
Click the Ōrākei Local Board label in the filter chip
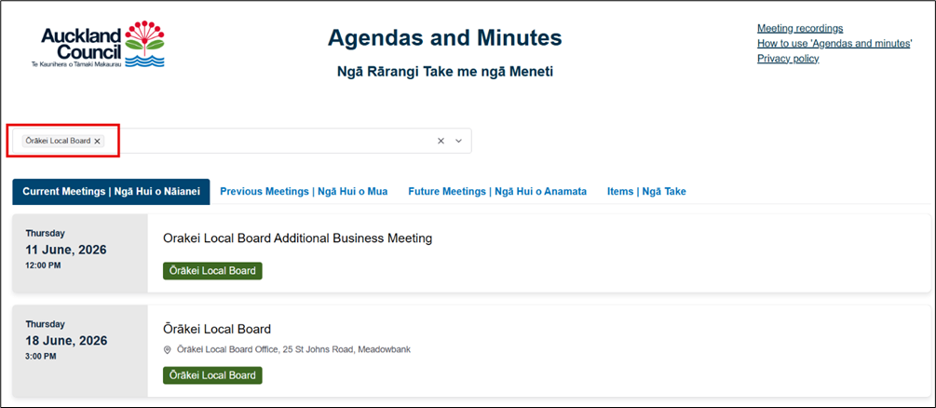(x=58, y=141)
